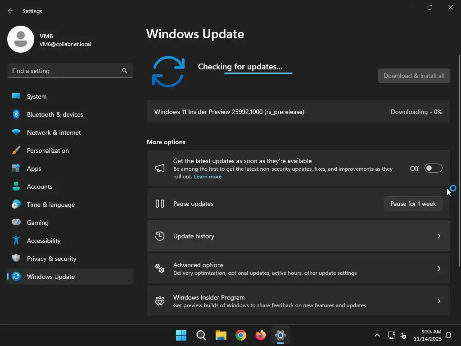Go to Personalization settings
The width and height of the screenshot is (461, 346).
[70, 150]
